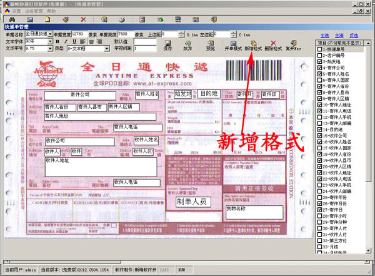Open the 文本字号 font size dropdown
This screenshot has width=375, height=276.
50,49
